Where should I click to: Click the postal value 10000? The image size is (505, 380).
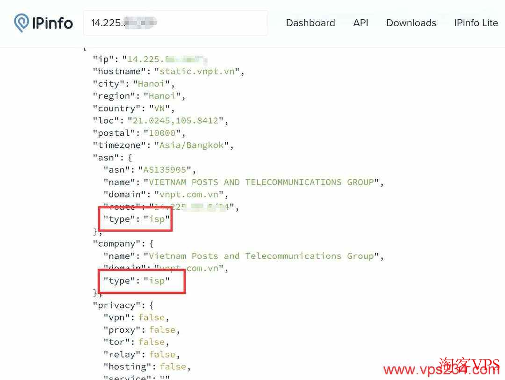(162, 133)
